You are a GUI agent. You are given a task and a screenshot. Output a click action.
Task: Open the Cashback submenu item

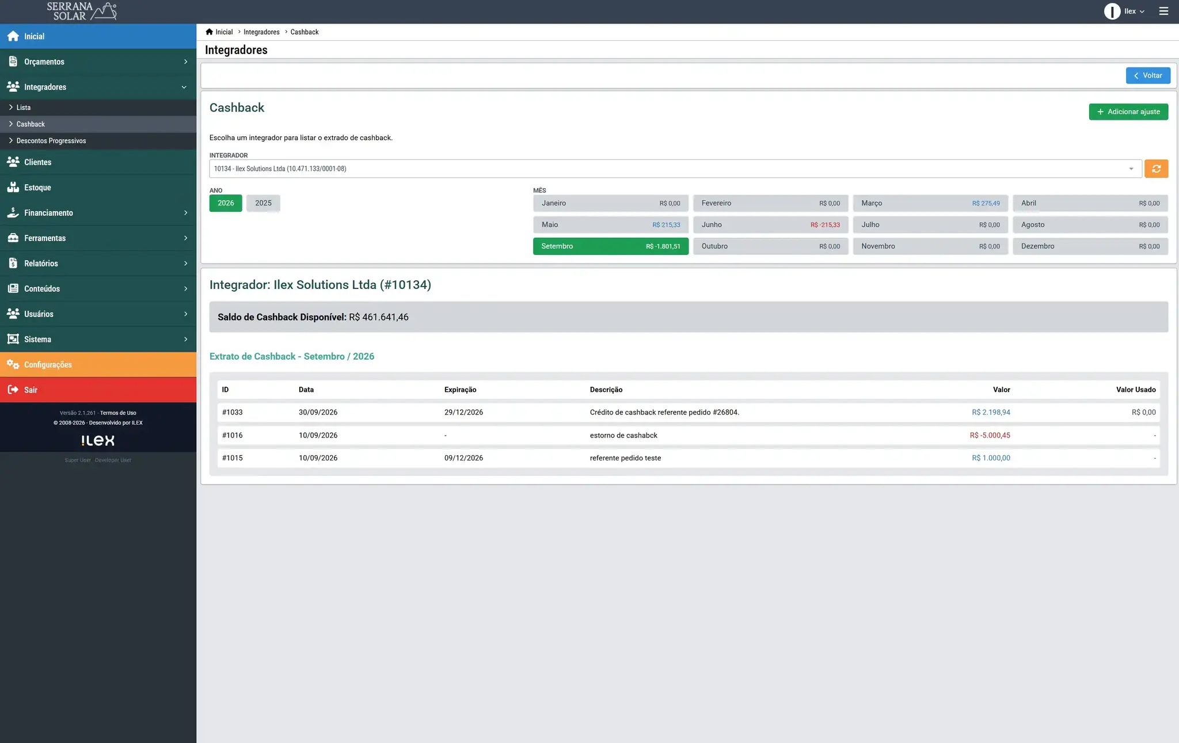[98, 124]
